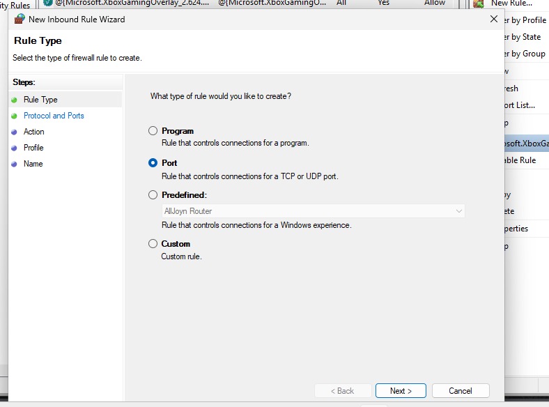Screen dimensions: 549x407
Task: Click 'Rule that controls connections for a TCP or UDP port' text
Action: point(250,176)
